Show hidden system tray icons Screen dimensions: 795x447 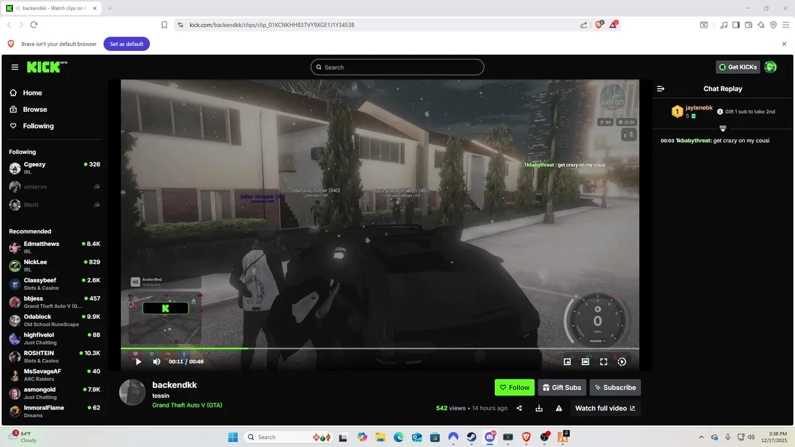click(701, 437)
